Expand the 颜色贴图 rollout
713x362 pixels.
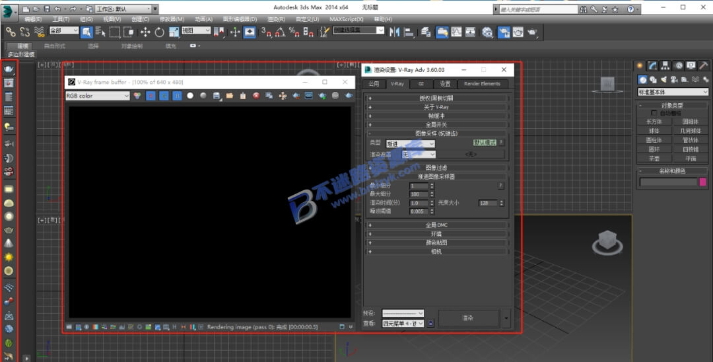[x=436, y=243]
